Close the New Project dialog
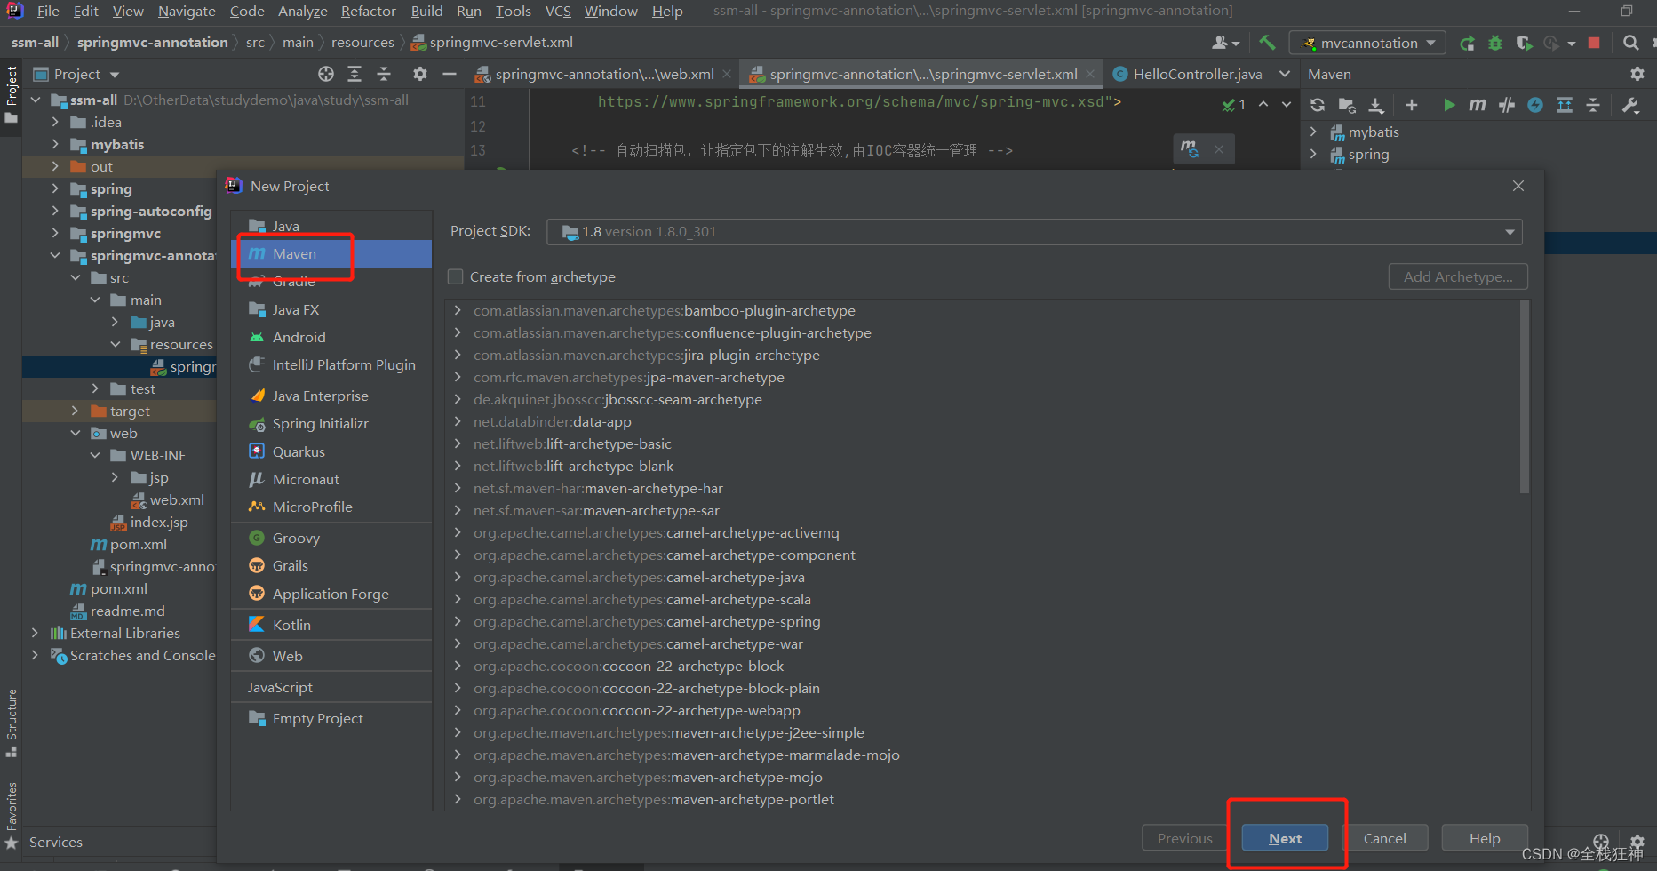This screenshot has width=1657, height=871. (1518, 186)
